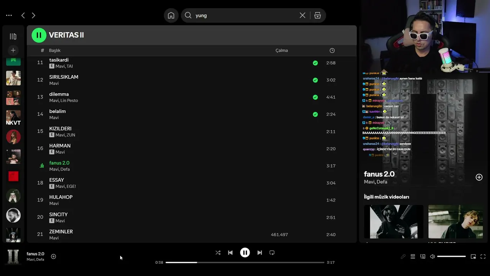Open the hooded figure music video thumbnail
Screen dimensions: 490x276
[394, 222]
